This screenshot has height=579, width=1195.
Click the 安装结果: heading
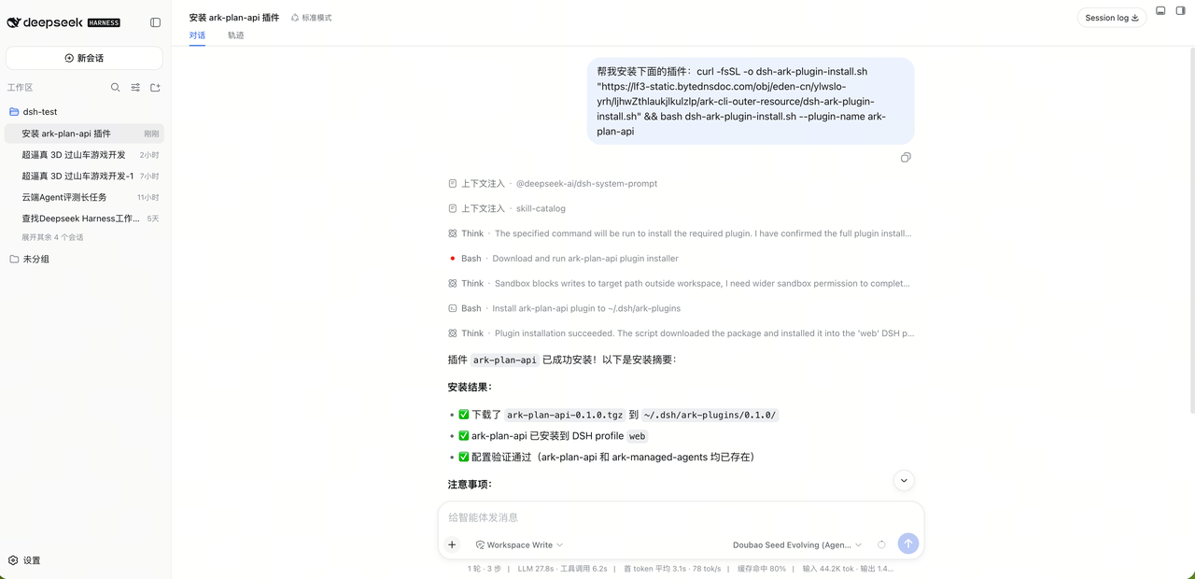[470, 388]
